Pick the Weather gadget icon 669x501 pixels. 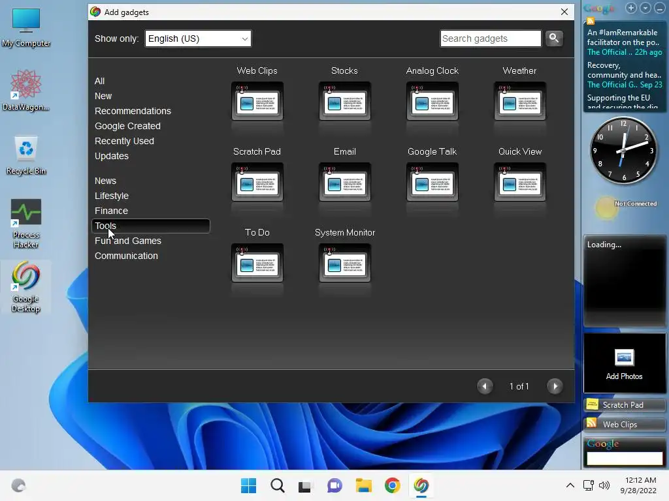coord(519,101)
